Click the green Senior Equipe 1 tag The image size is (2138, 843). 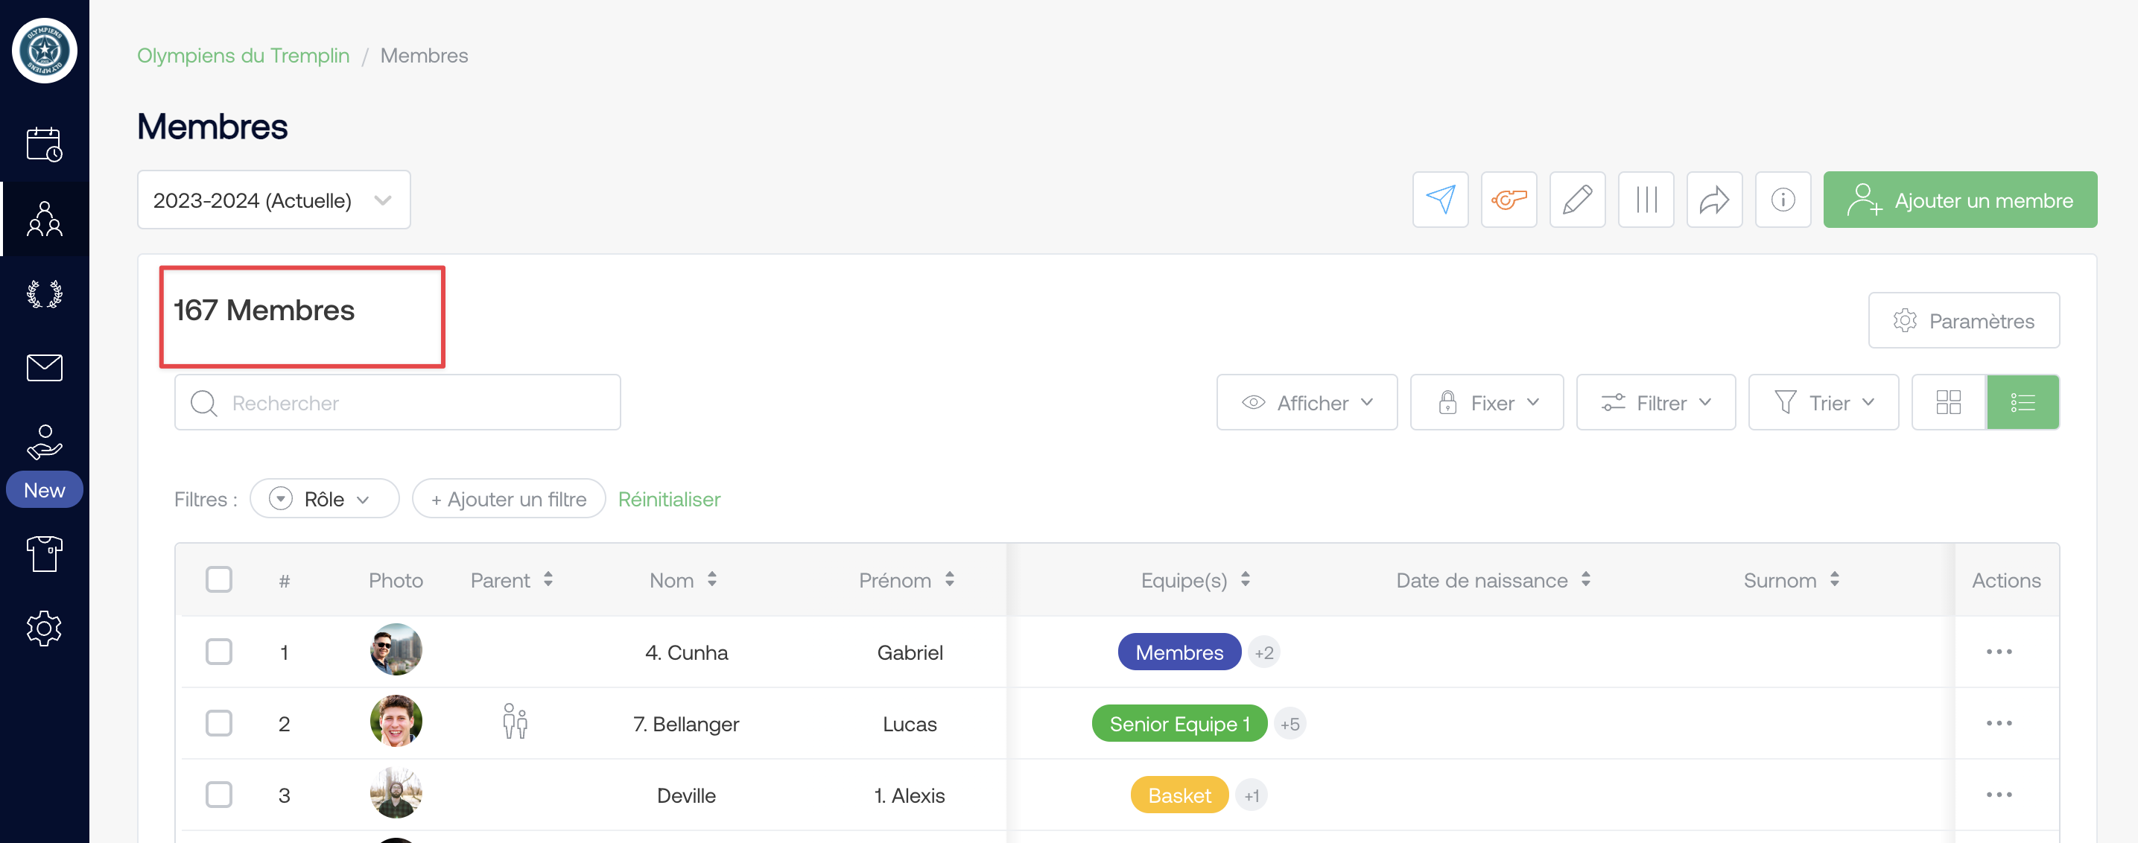[x=1179, y=724]
